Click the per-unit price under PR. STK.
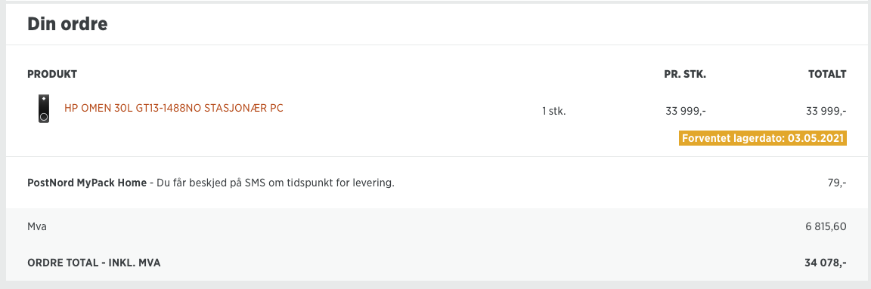Viewport: 871px width, 289px height. [686, 112]
